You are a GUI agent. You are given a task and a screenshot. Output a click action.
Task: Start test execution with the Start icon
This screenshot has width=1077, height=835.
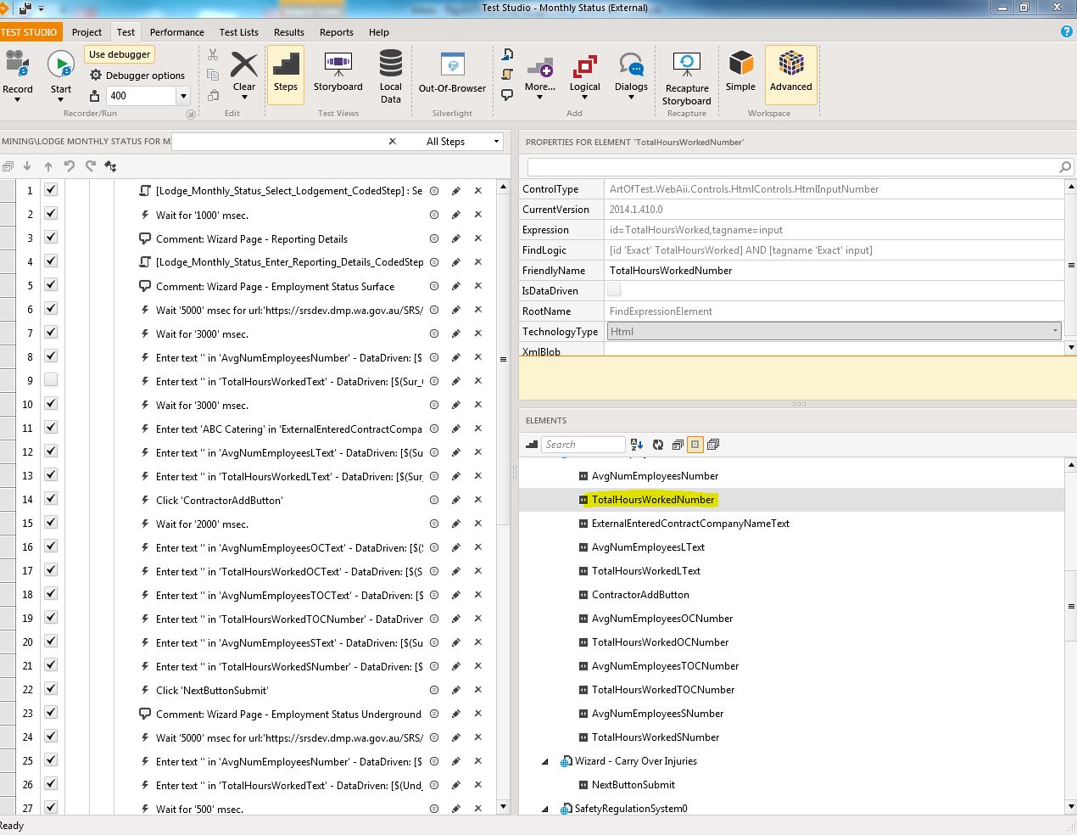[60, 65]
